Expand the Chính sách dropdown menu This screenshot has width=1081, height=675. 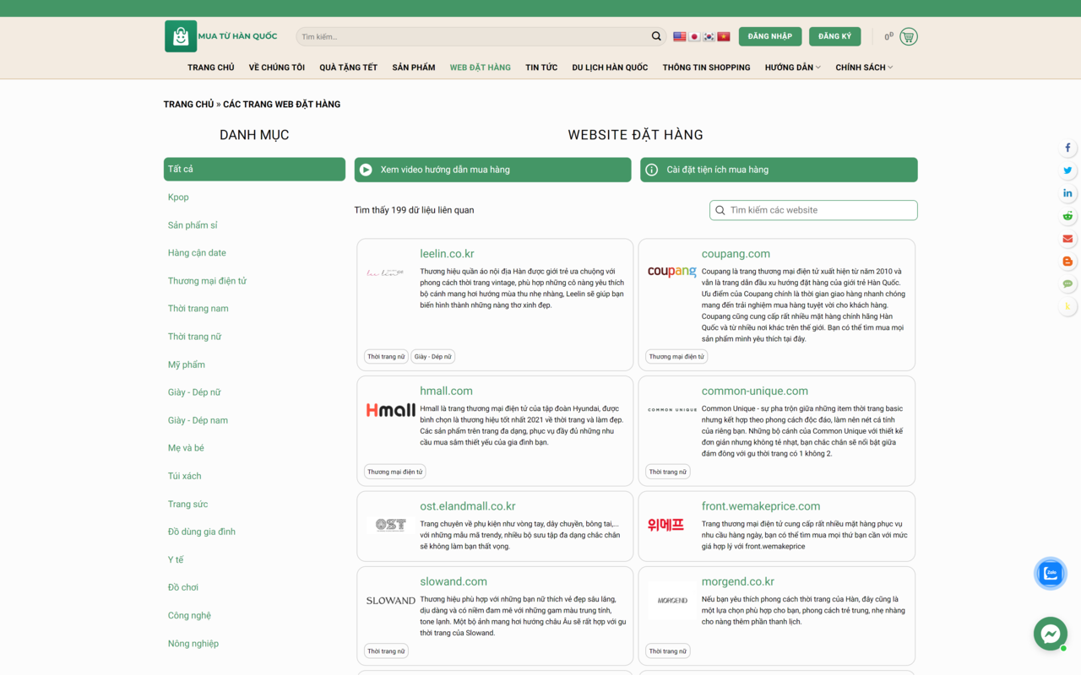pos(864,67)
